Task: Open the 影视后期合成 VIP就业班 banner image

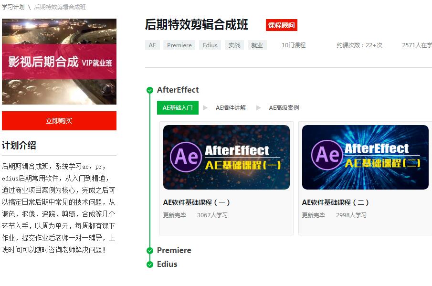Action: click(x=59, y=62)
